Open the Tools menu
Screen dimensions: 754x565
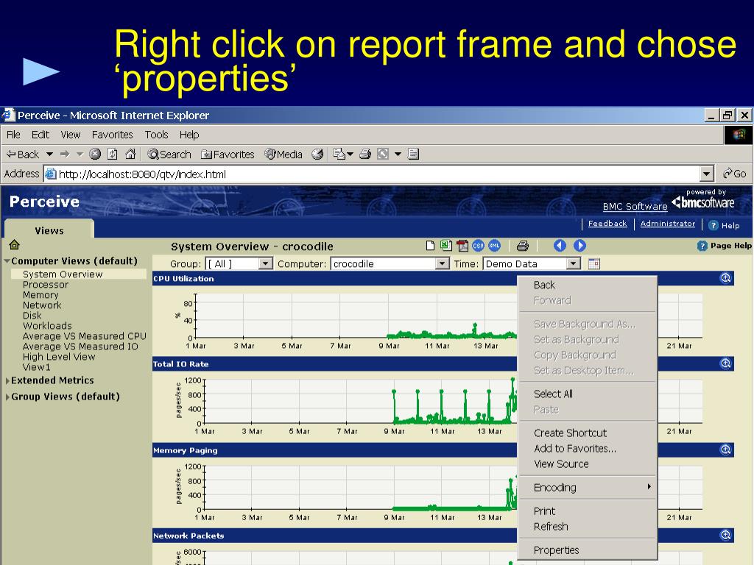click(156, 135)
